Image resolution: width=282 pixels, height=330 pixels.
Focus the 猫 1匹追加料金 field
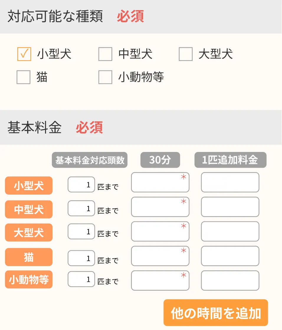[230, 256]
